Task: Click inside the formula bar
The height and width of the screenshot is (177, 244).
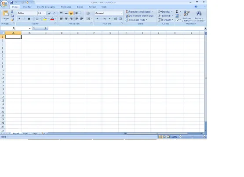Action: pyautogui.click(x=126, y=28)
